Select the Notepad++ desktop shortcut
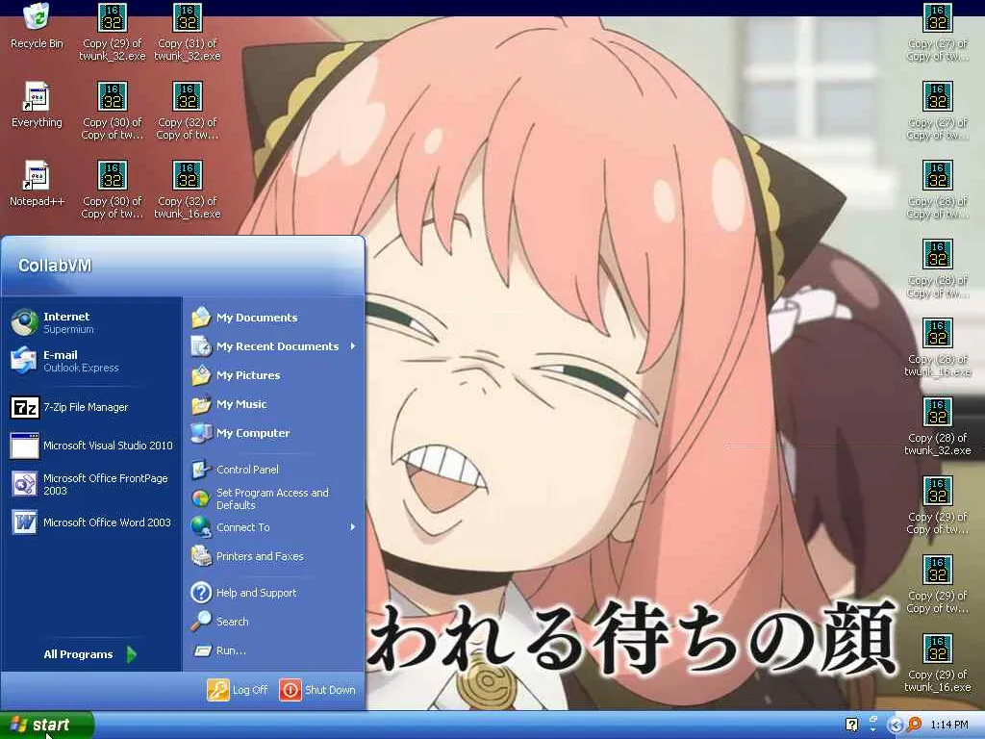 coord(37,184)
